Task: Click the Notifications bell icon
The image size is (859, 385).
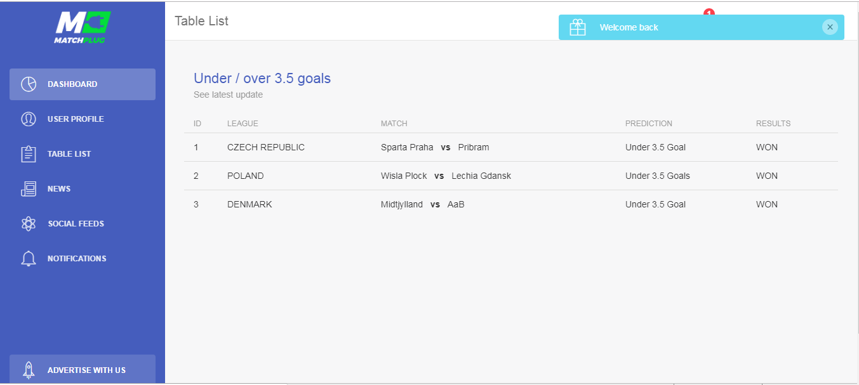Action: point(28,259)
